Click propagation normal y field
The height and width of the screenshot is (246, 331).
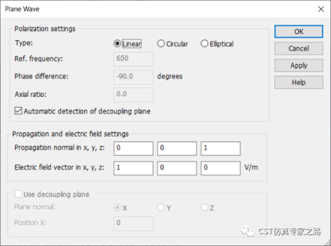click(x=177, y=148)
